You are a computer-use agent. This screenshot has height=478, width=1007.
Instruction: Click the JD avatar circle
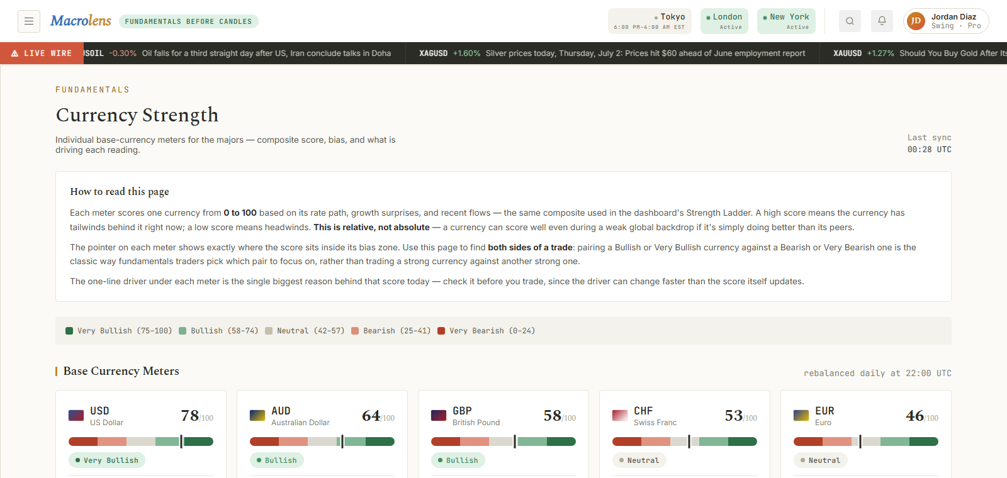916,21
